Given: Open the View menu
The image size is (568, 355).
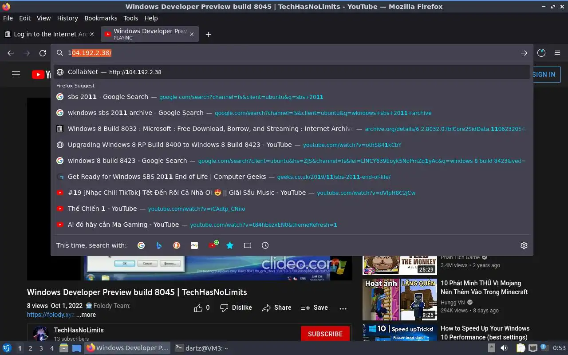Looking at the screenshot, I should point(43,18).
